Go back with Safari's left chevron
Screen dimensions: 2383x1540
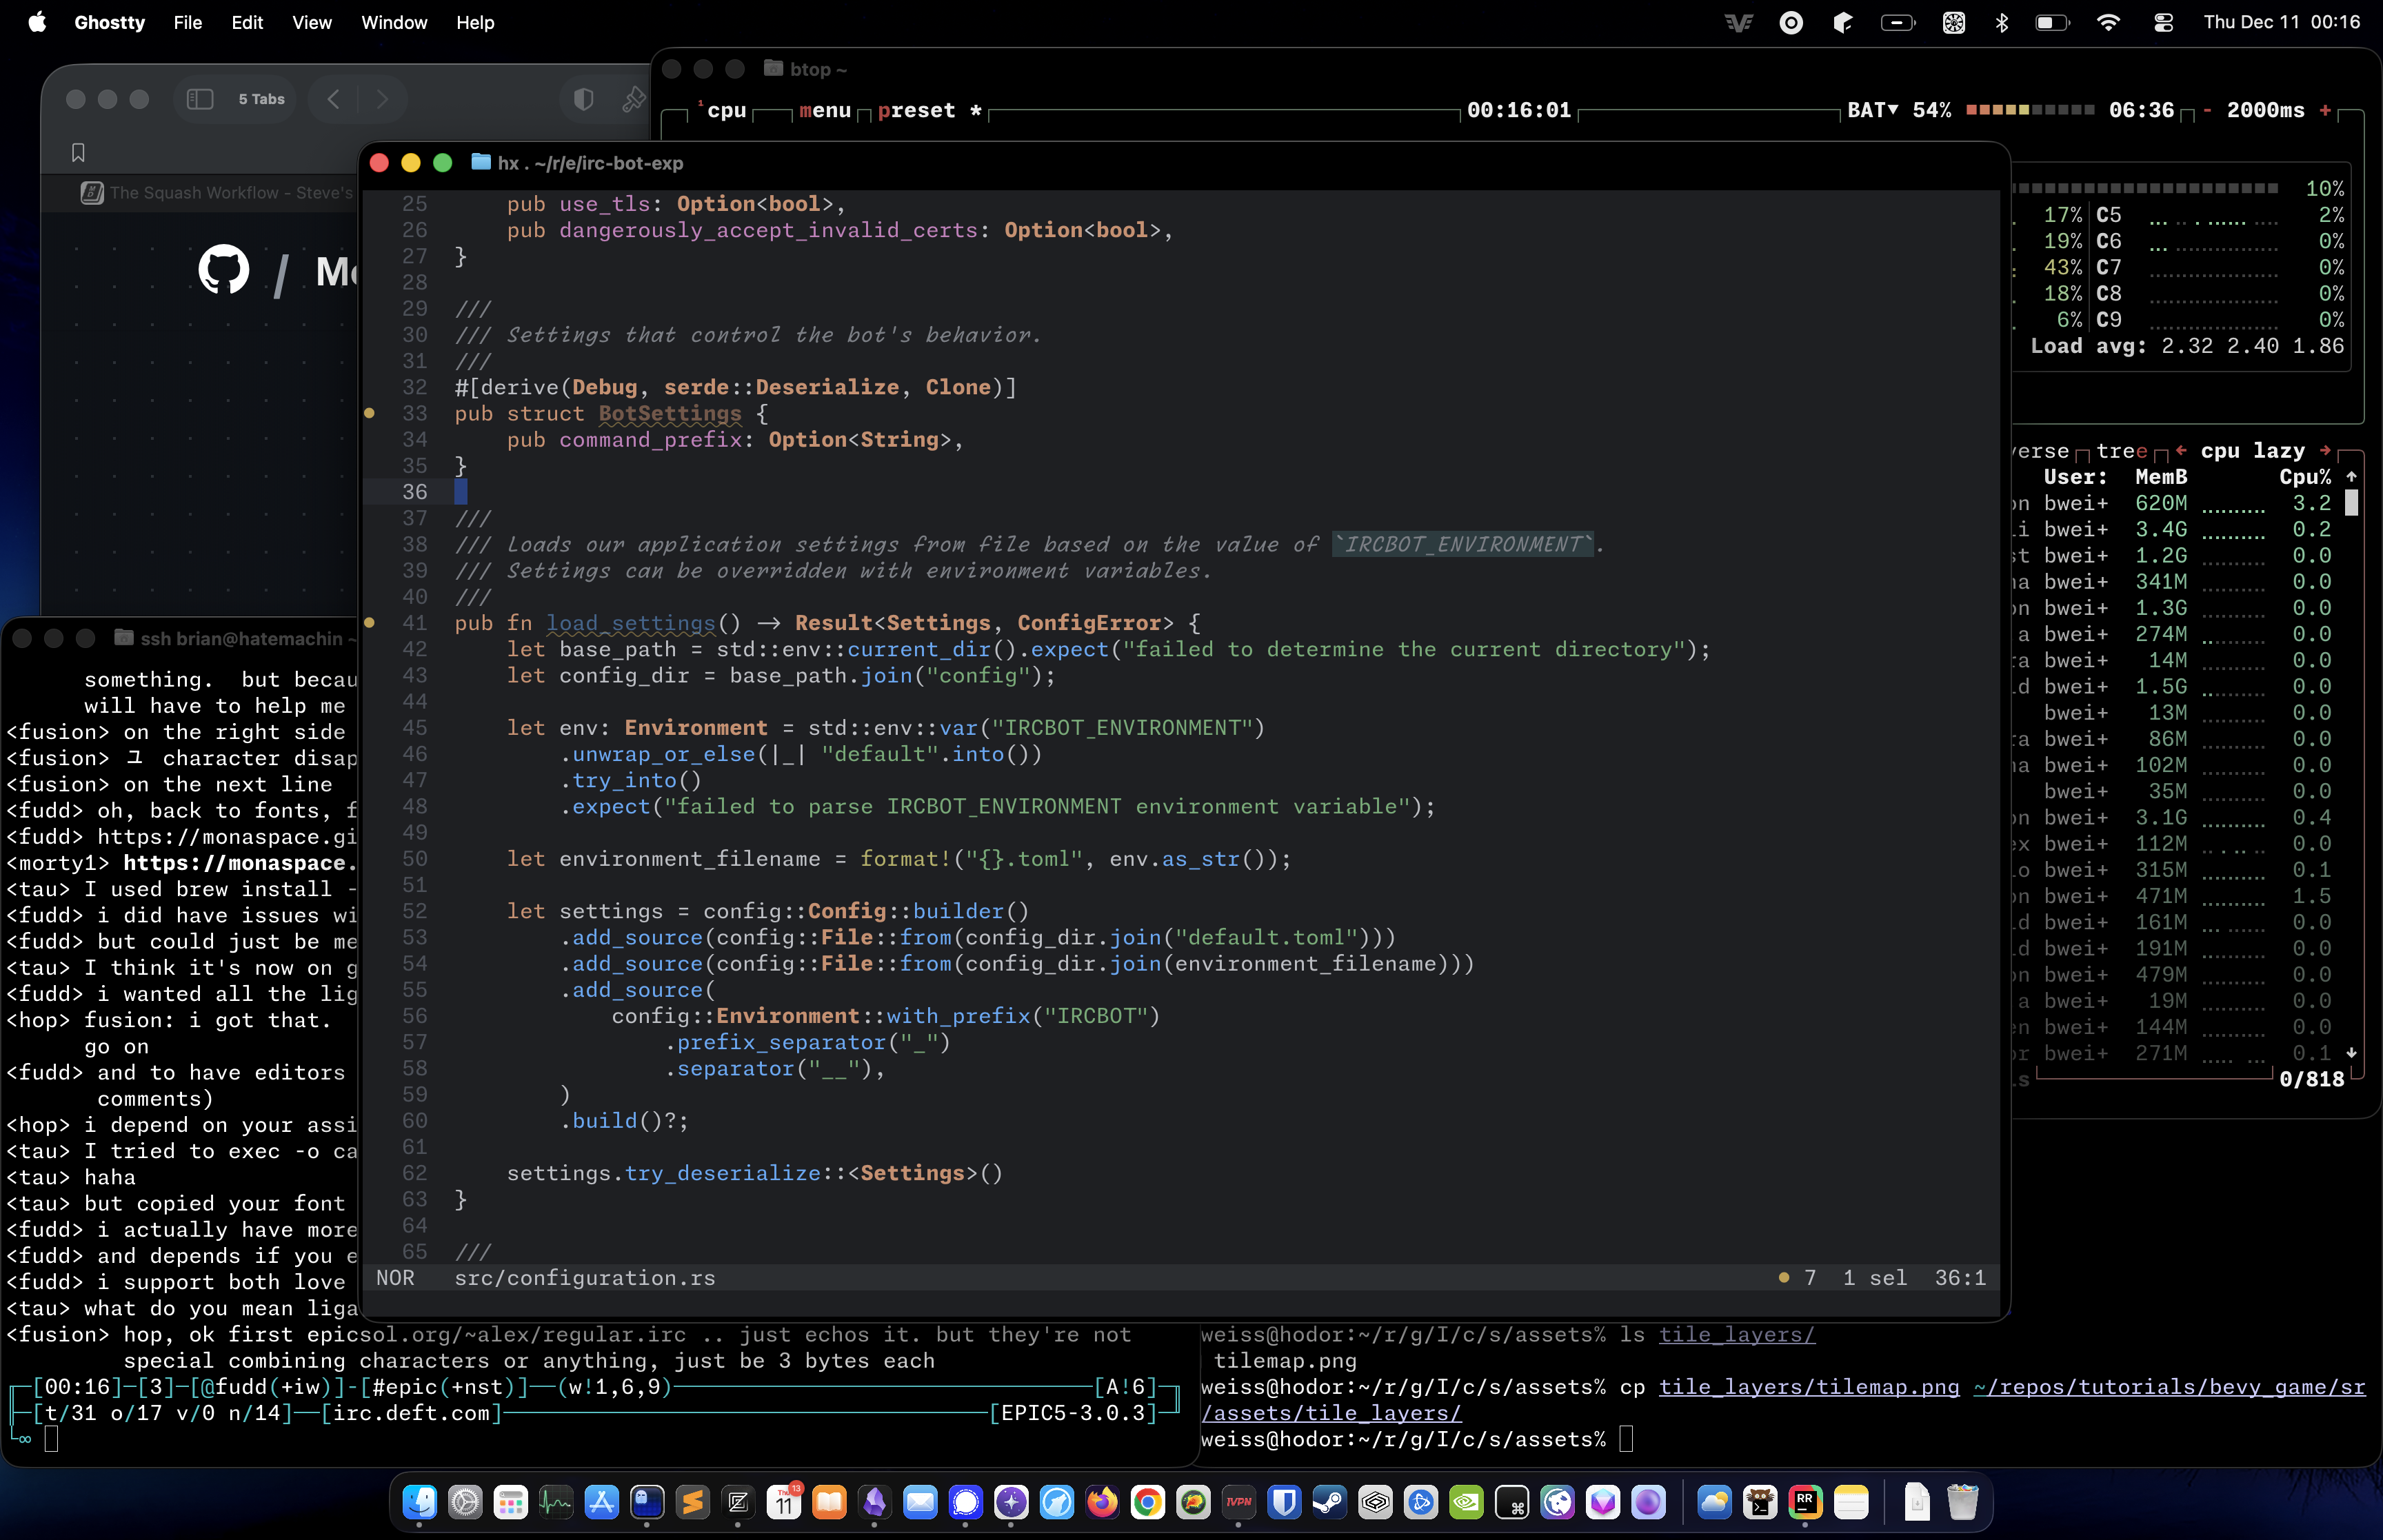coord(334,99)
